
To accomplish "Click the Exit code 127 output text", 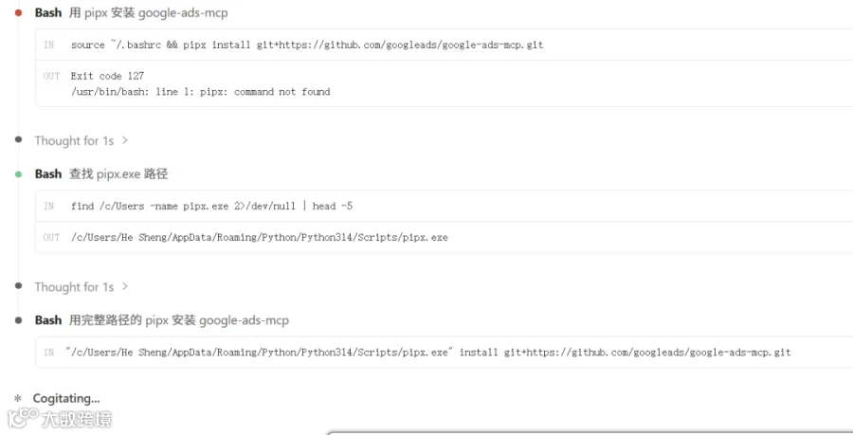I will [x=107, y=76].
